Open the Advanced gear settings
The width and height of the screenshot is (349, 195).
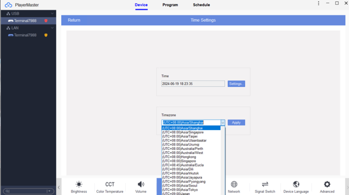327,186
